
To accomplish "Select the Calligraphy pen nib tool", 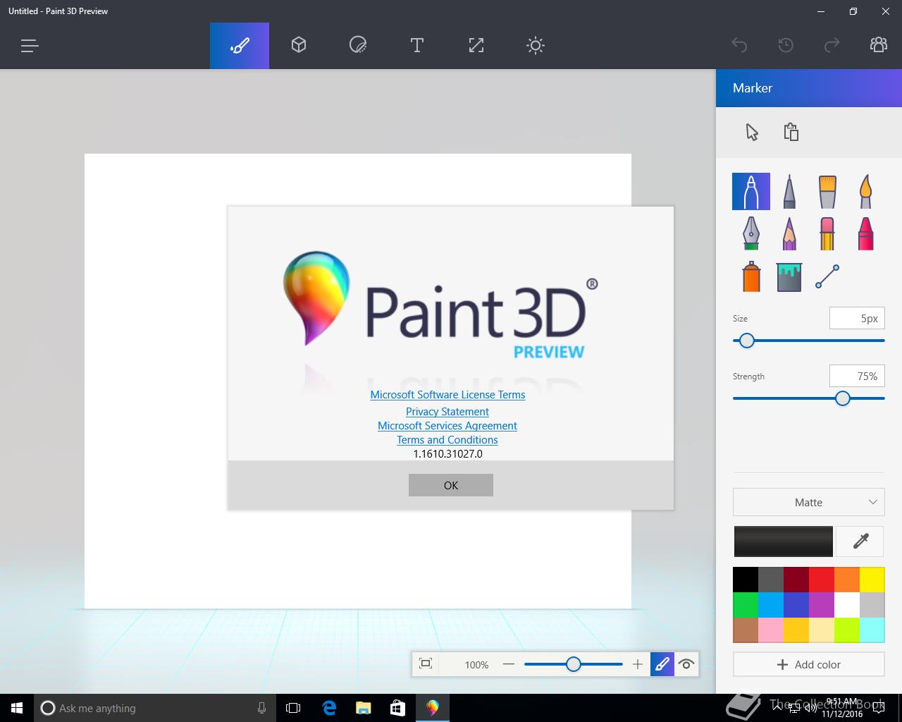I will tap(751, 233).
